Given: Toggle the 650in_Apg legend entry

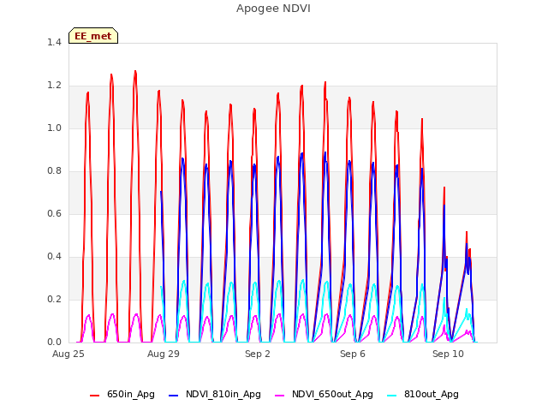Looking at the screenshot, I should (x=122, y=395).
